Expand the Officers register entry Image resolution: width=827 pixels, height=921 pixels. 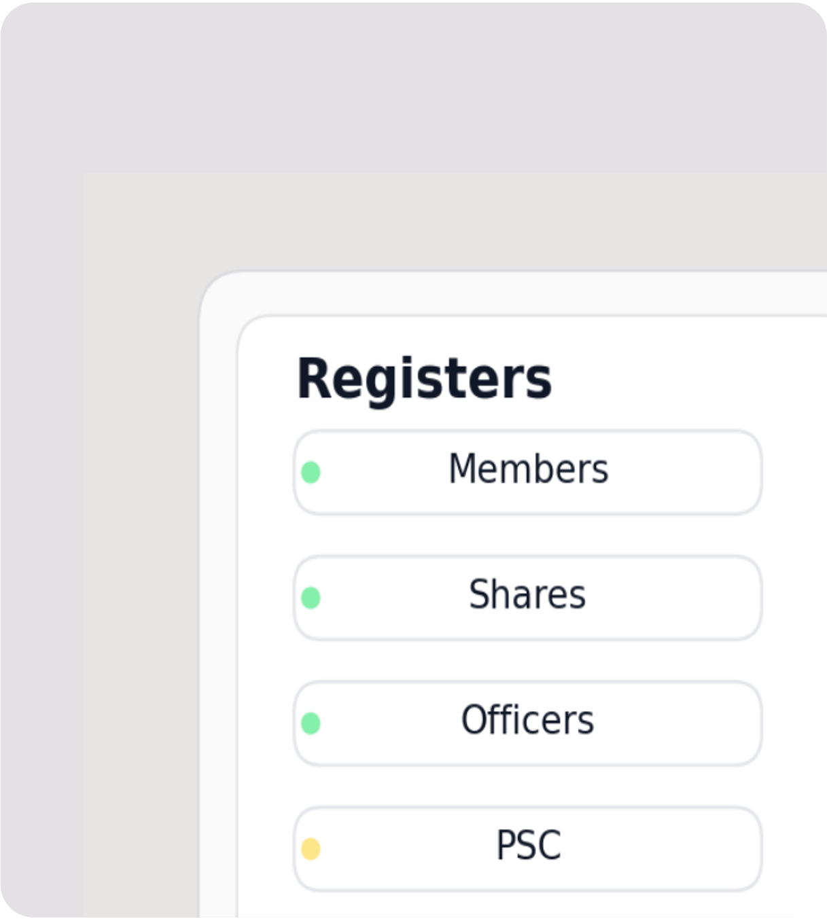tap(529, 721)
